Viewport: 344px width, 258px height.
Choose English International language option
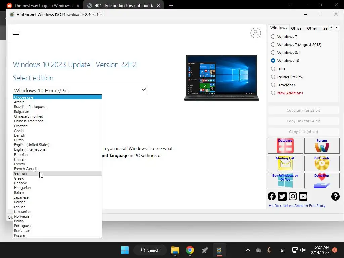pos(57,149)
